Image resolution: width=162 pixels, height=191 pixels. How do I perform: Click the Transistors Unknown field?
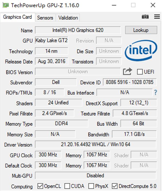pyautogui.click(x=109, y=61)
